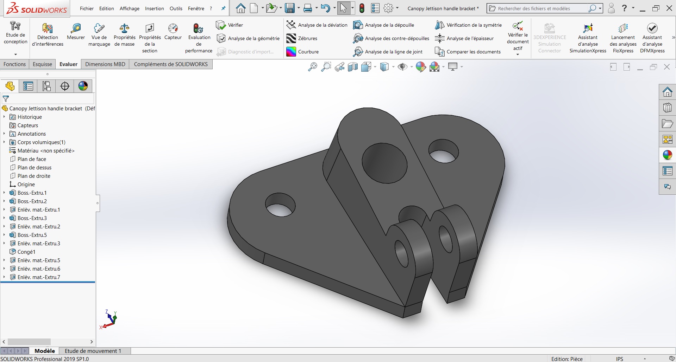Image resolution: width=676 pixels, height=362 pixels.
Task: Expand Corps volumiques(1) node
Action: [x=4, y=142]
